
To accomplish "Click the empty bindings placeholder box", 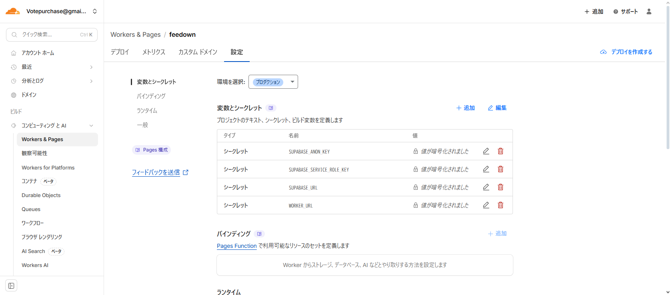I will pos(365,265).
